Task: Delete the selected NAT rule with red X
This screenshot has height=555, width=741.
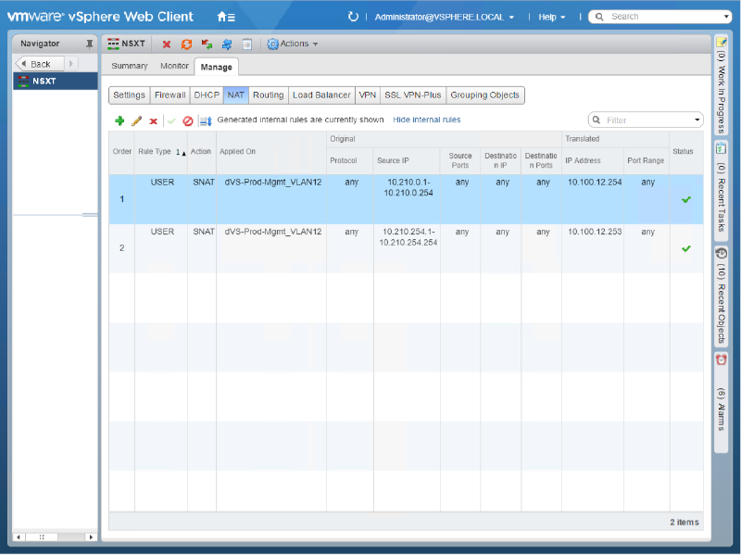Action: pos(152,120)
